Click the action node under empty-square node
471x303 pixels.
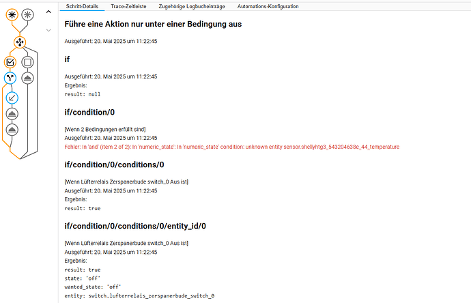coord(27,78)
